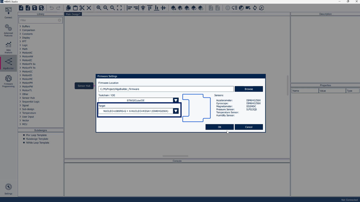Click the Delete X icon in toolbar
The height and width of the screenshot is (202, 360).
click(x=89, y=8)
